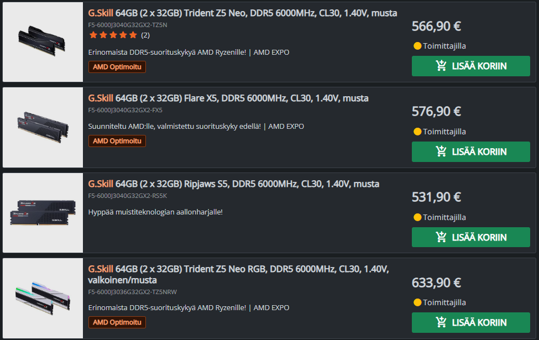Click AMD Optimoitu badge on Flare X5
The image size is (539, 340).
click(117, 141)
